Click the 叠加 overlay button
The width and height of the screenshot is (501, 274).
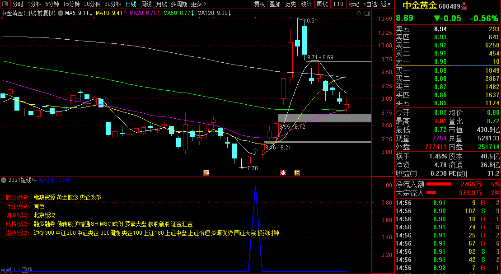click(275, 4)
